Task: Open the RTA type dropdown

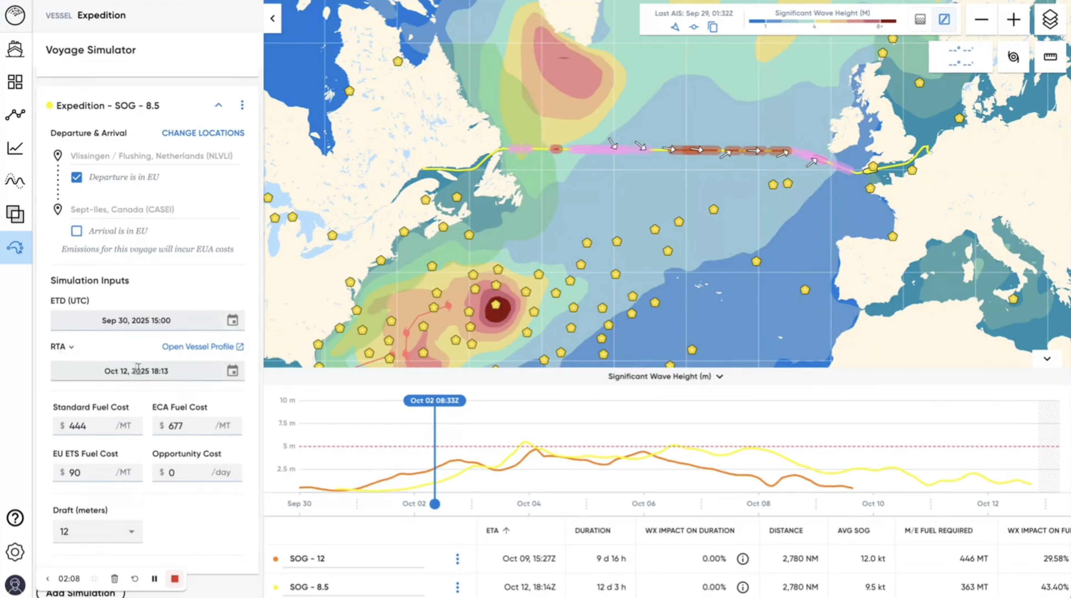Action: [62, 347]
